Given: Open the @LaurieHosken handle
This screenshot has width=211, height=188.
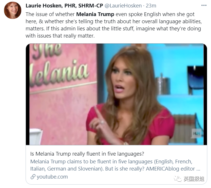Looking at the screenshot, I should point(123,6).
